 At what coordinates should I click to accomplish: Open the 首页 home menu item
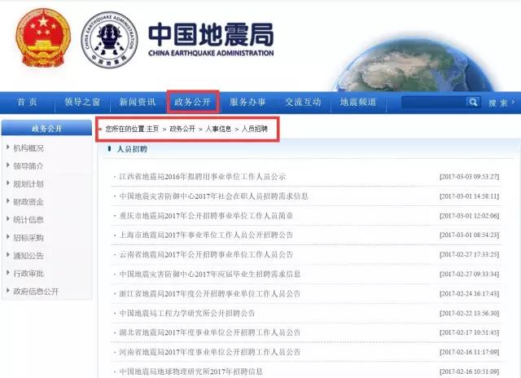click(x=27, y=102)
